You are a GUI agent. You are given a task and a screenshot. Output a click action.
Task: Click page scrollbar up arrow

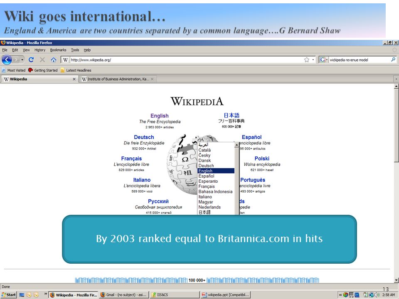(396, 86)
